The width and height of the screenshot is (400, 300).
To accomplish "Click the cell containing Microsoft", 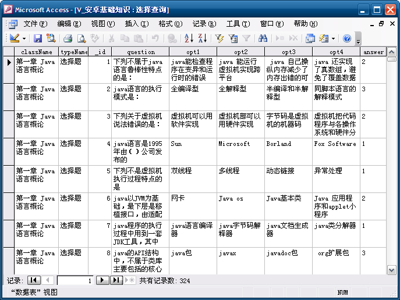I will pyautogui.click(x=241, y=152).
